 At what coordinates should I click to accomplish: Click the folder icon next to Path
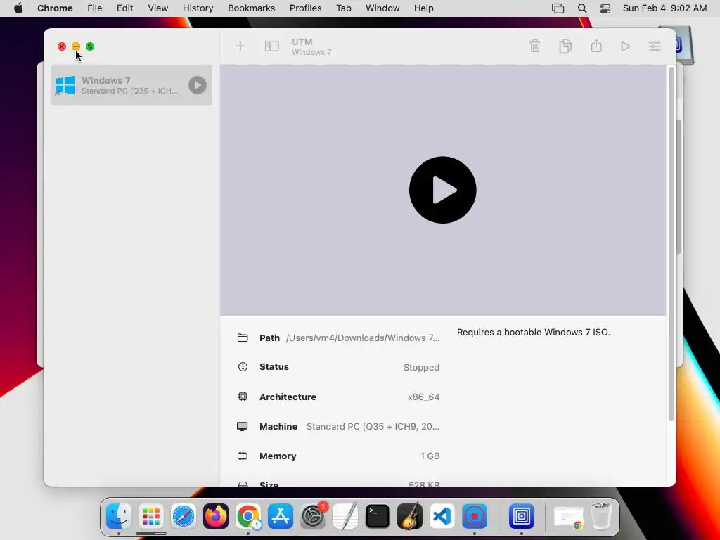point(243,338)
